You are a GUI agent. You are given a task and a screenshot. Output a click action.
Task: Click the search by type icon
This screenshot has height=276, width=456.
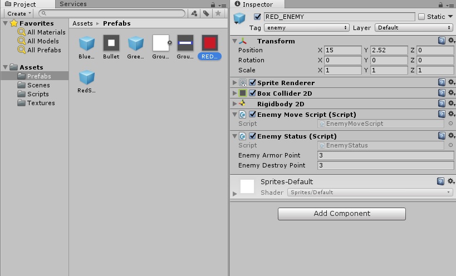pos(194,13)
